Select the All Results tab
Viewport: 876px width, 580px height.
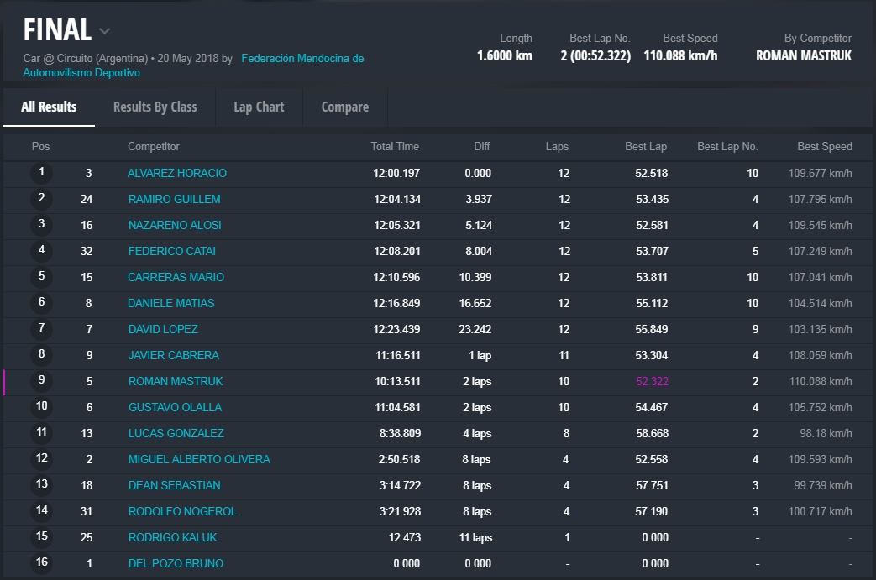point(49,107)
